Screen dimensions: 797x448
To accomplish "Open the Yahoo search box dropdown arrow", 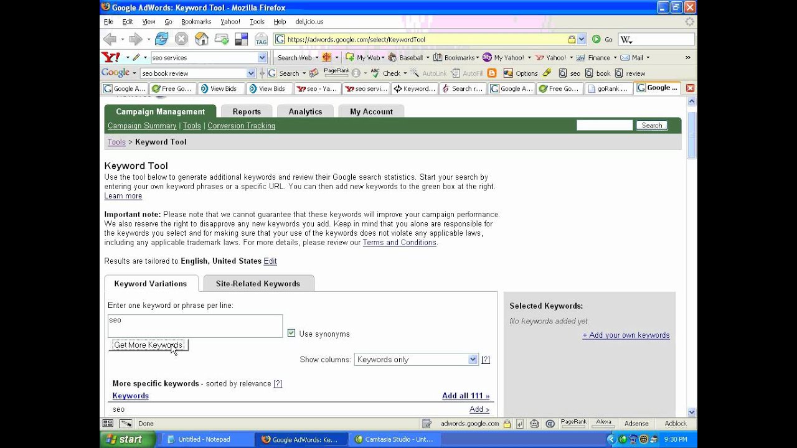I will pos(262,57).
